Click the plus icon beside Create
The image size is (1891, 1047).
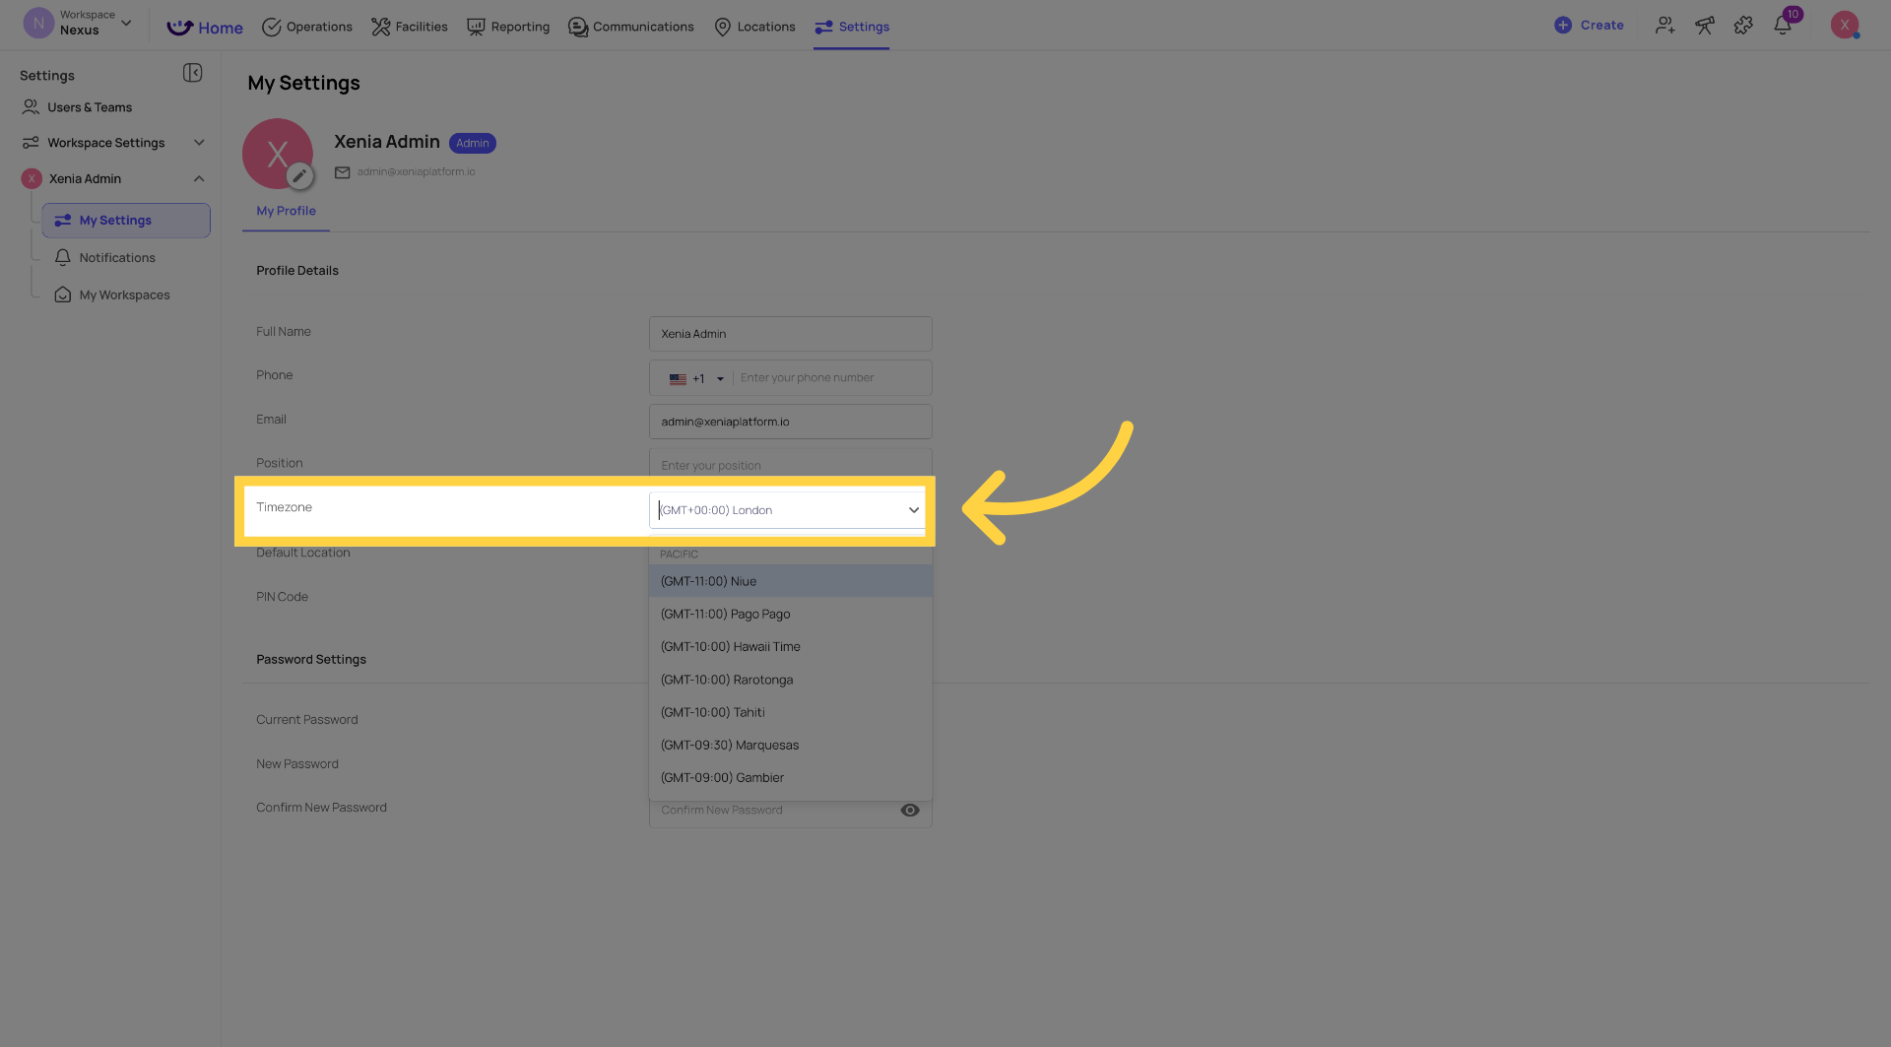coord(1563,26)
